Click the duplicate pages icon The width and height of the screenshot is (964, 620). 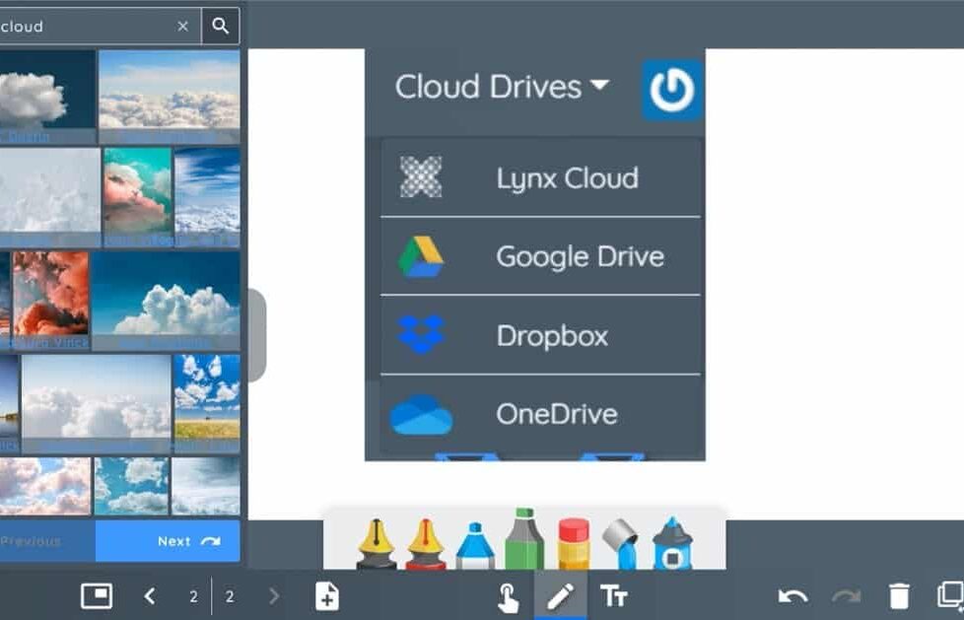(x=950, y=595)
